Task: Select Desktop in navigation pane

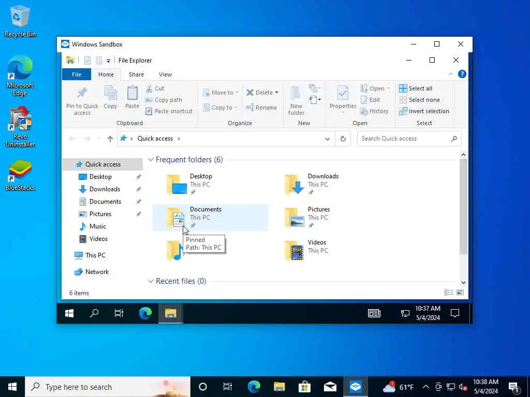Action: [100, 177]
